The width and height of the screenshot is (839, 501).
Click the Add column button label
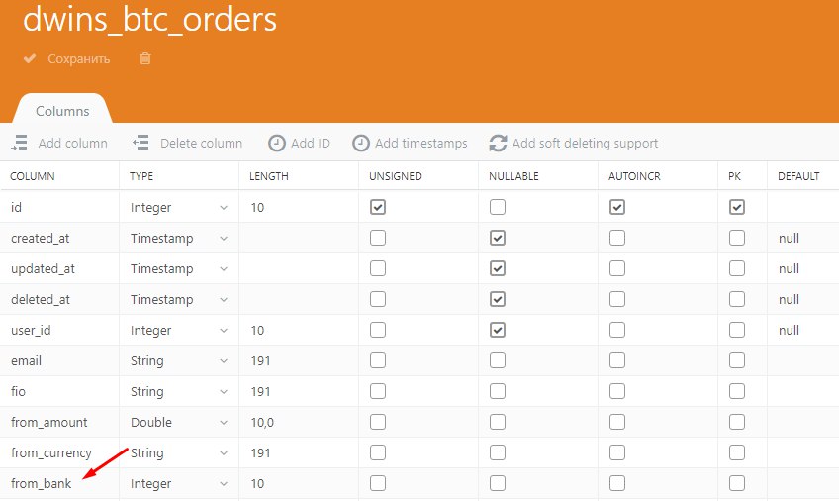pyautogui.click(x=73, y=143)
